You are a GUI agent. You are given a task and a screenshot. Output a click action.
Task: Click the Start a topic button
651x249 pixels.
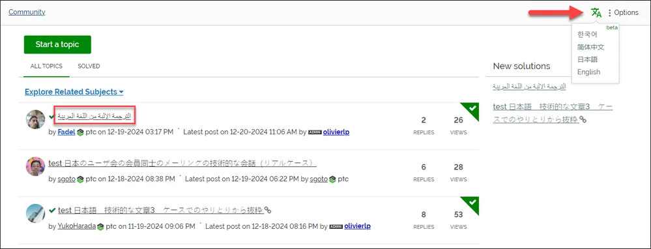coord(57,44)
